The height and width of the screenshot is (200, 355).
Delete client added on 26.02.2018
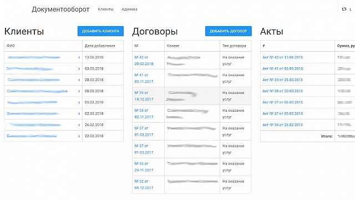(x=79, y=125)
